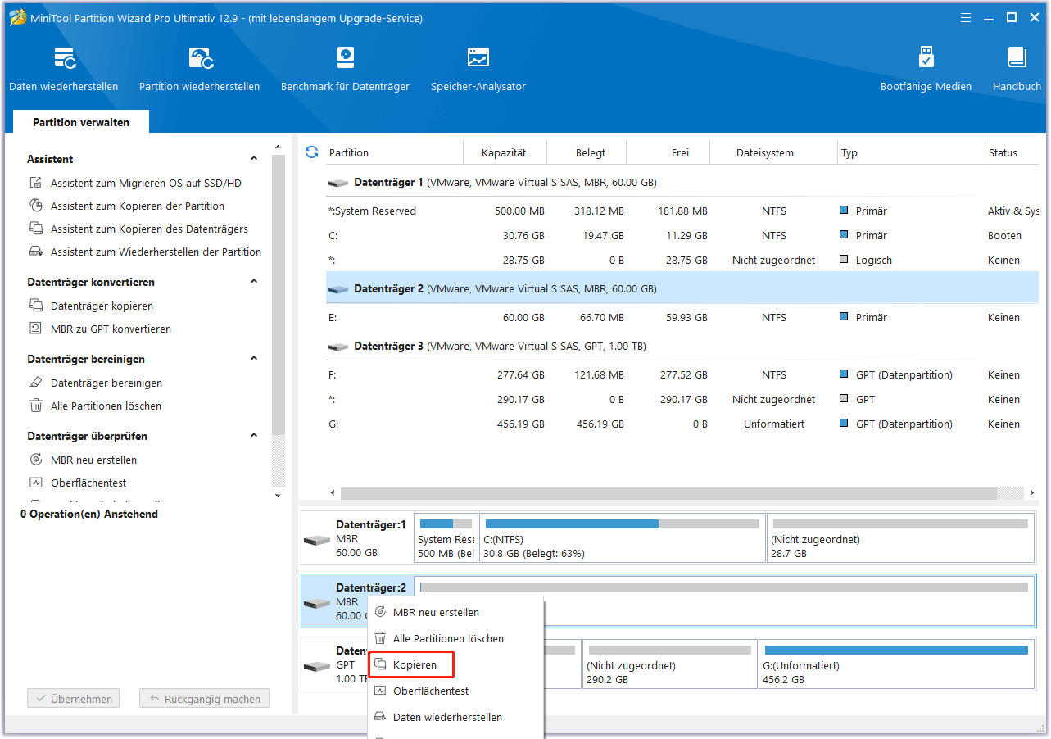
Task: Launch Benchmark für Datenträger
Action: (345, 69)
